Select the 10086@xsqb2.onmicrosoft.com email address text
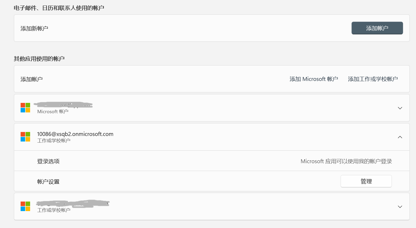 pos(75,134)
